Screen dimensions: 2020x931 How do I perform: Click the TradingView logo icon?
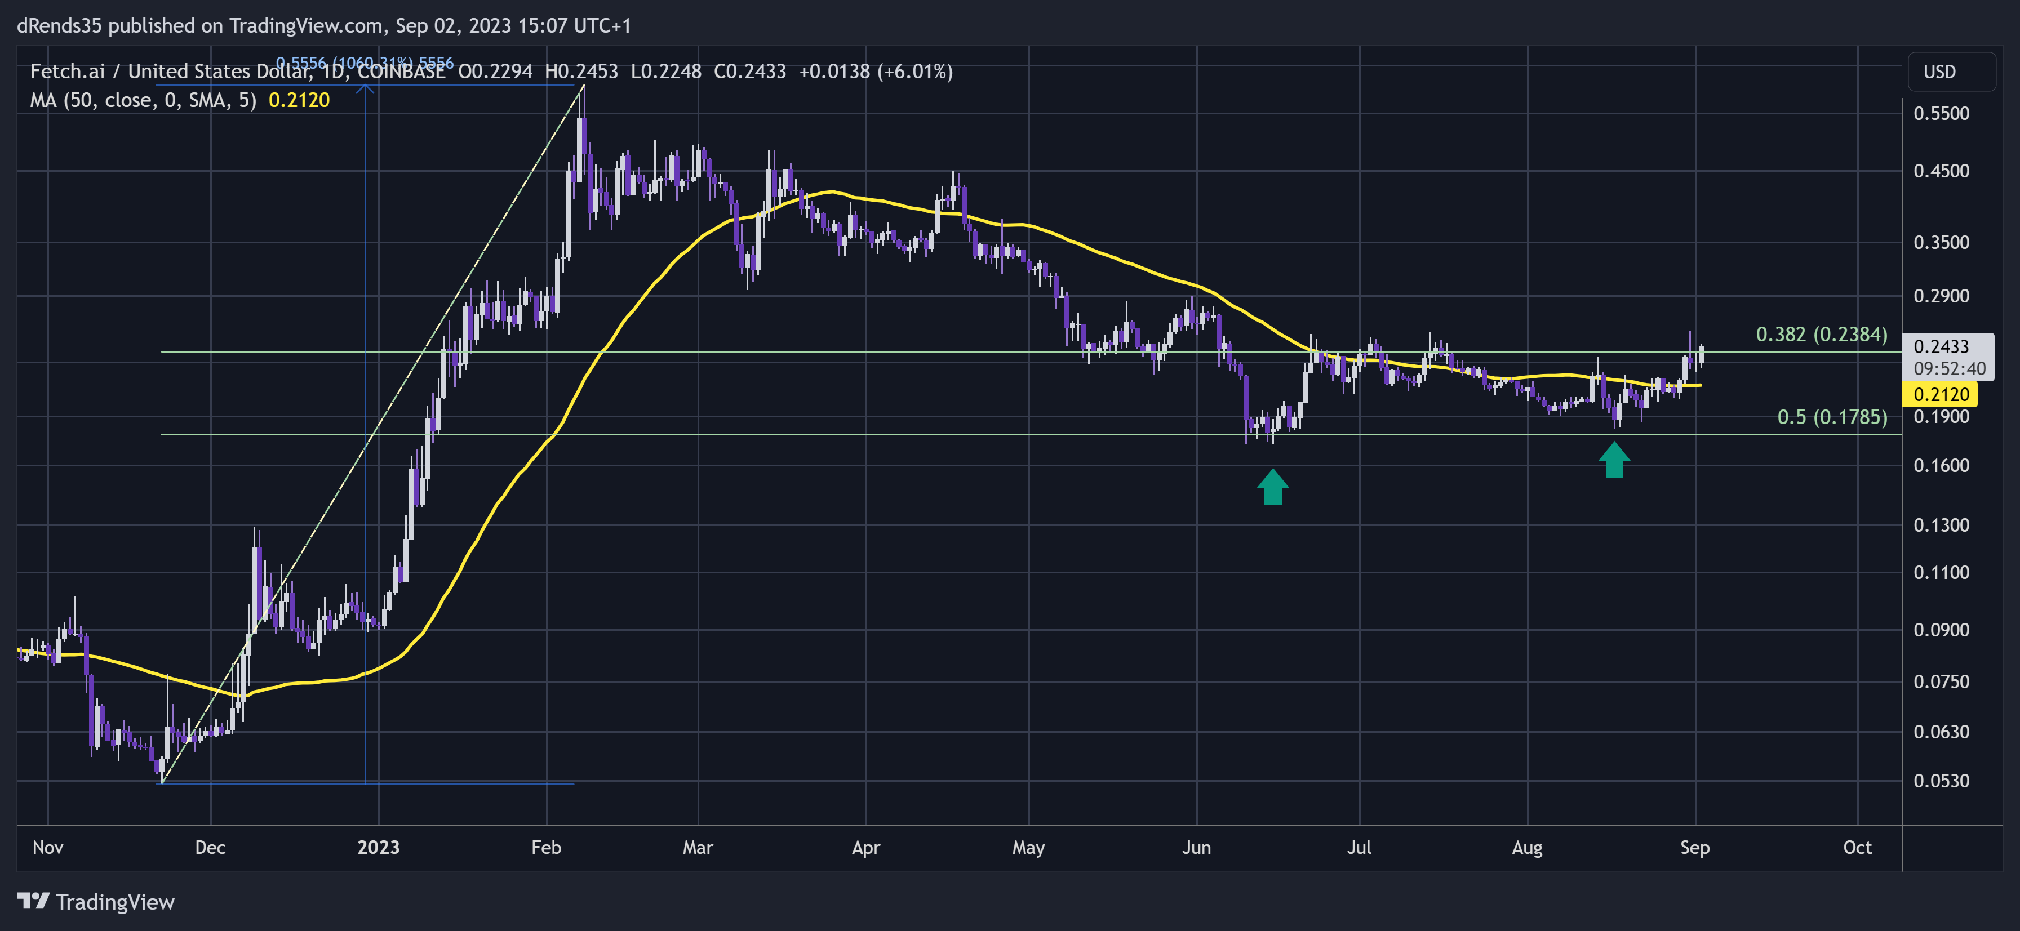click(x=33, y=901)
